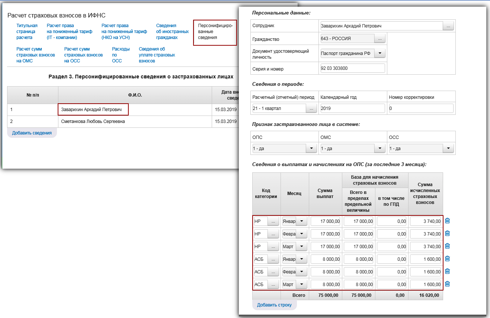
Task: Expand the identity document type dropdown
Action: coord(380,53)
